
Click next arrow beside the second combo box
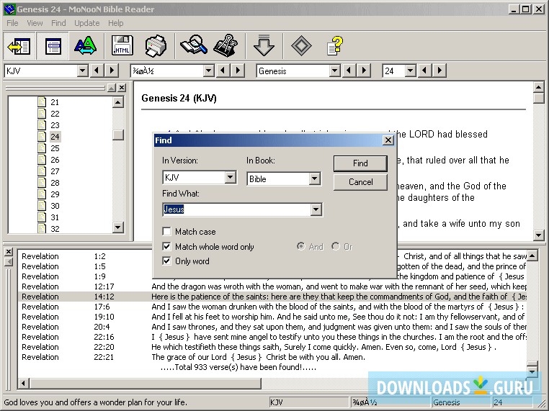(238, 71)
